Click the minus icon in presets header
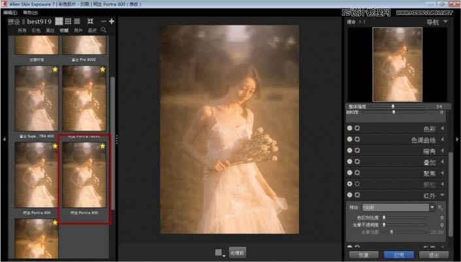This screenshot has height=262, width=461. pyautogui.click(x=102, y=22)
